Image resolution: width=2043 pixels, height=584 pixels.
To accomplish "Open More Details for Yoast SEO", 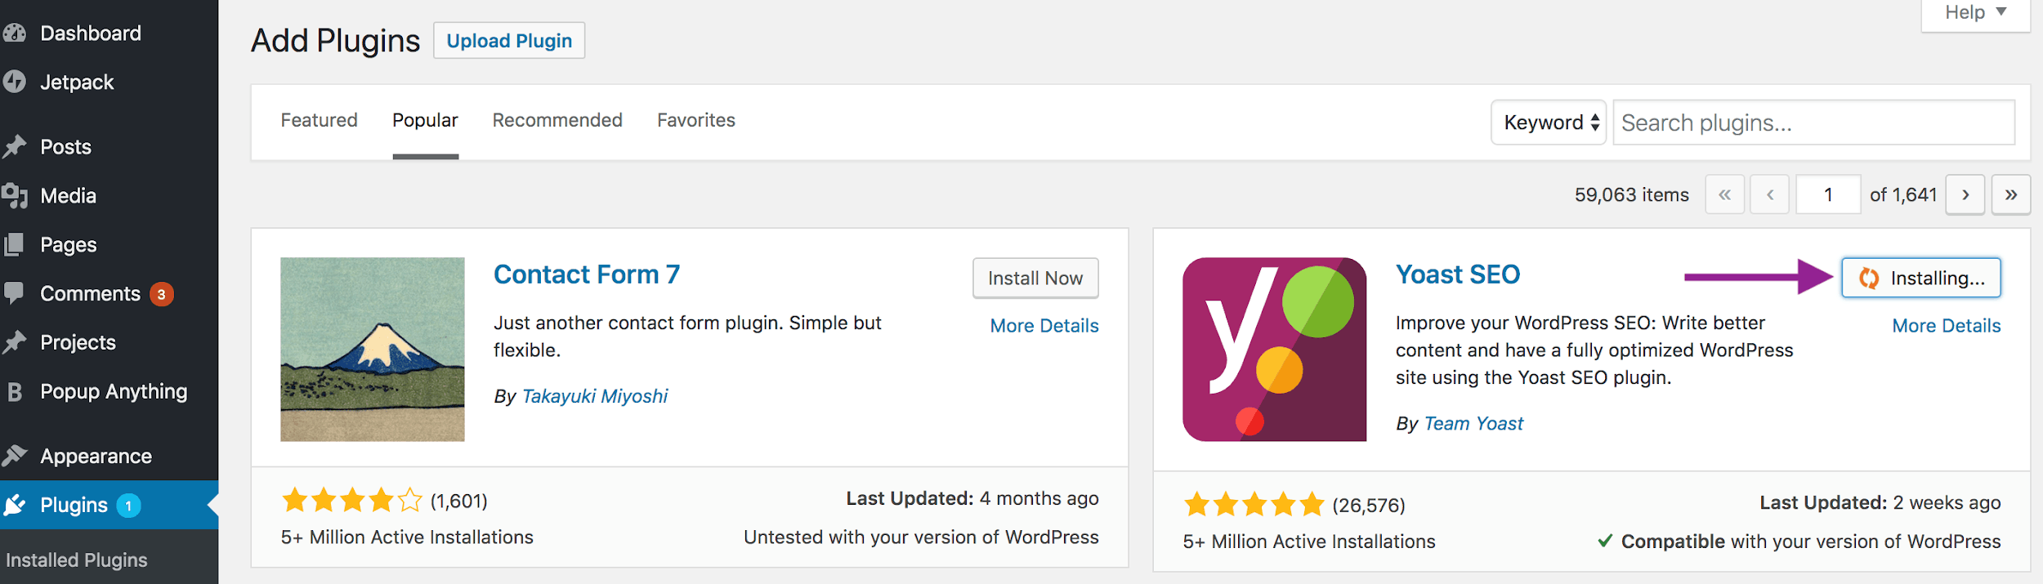I will click(x=1947, y=326).
